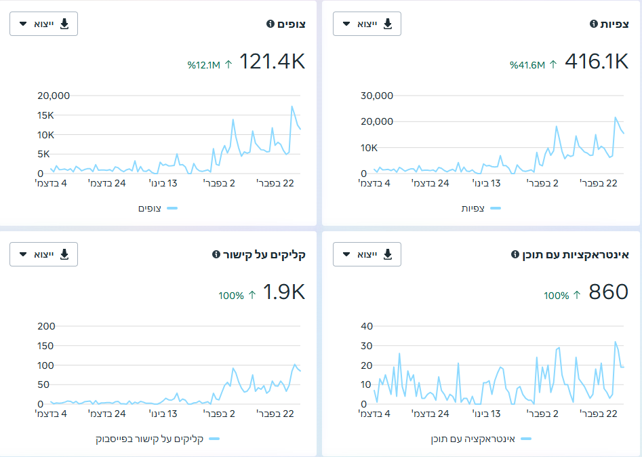Click download icon in קליקים על קישור export button
The image size is (642, 457).
tap(64, 254)
